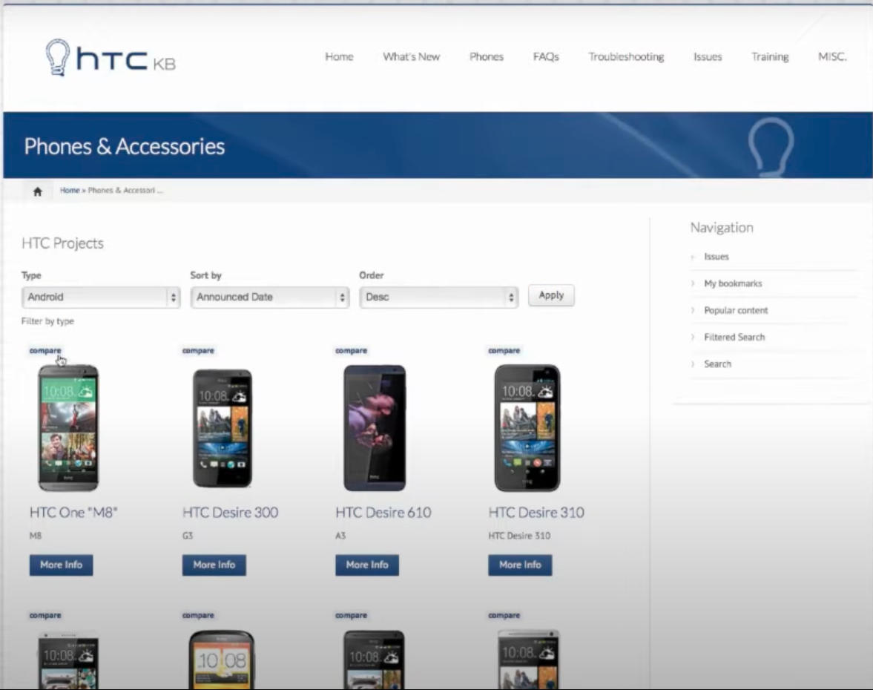The image size is (873, 690).
Task: Open the MISC. menu item
Action: (x=831, y=57)
